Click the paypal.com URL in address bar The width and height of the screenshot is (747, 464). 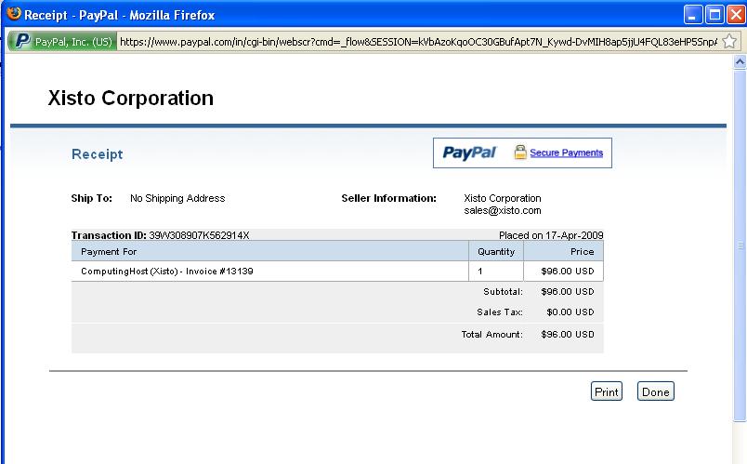pos(418,42)
